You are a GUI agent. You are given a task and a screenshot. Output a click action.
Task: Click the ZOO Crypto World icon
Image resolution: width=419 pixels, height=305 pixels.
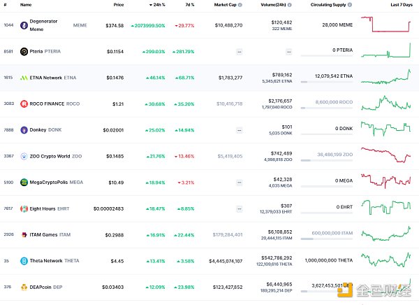click(x=24, y=156)
